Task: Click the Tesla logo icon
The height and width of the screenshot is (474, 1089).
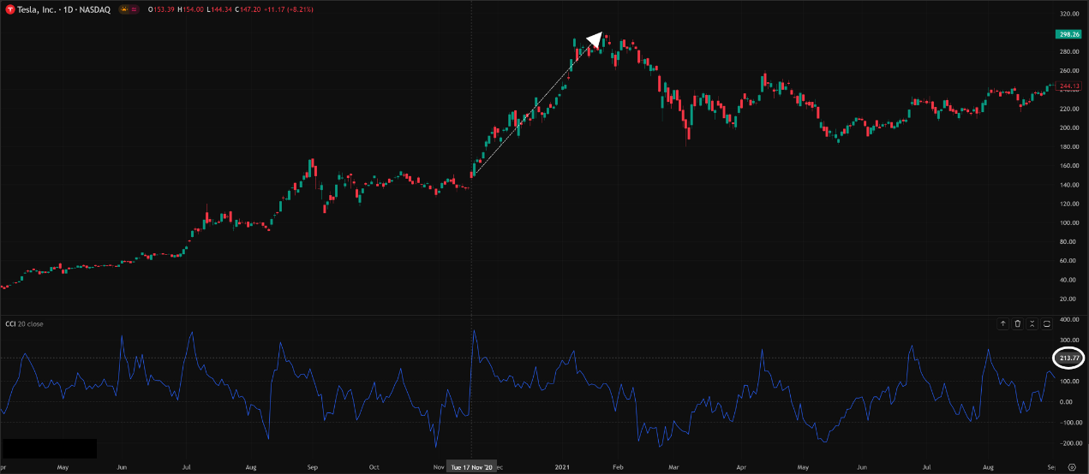Action: click(x=9, y=9)
